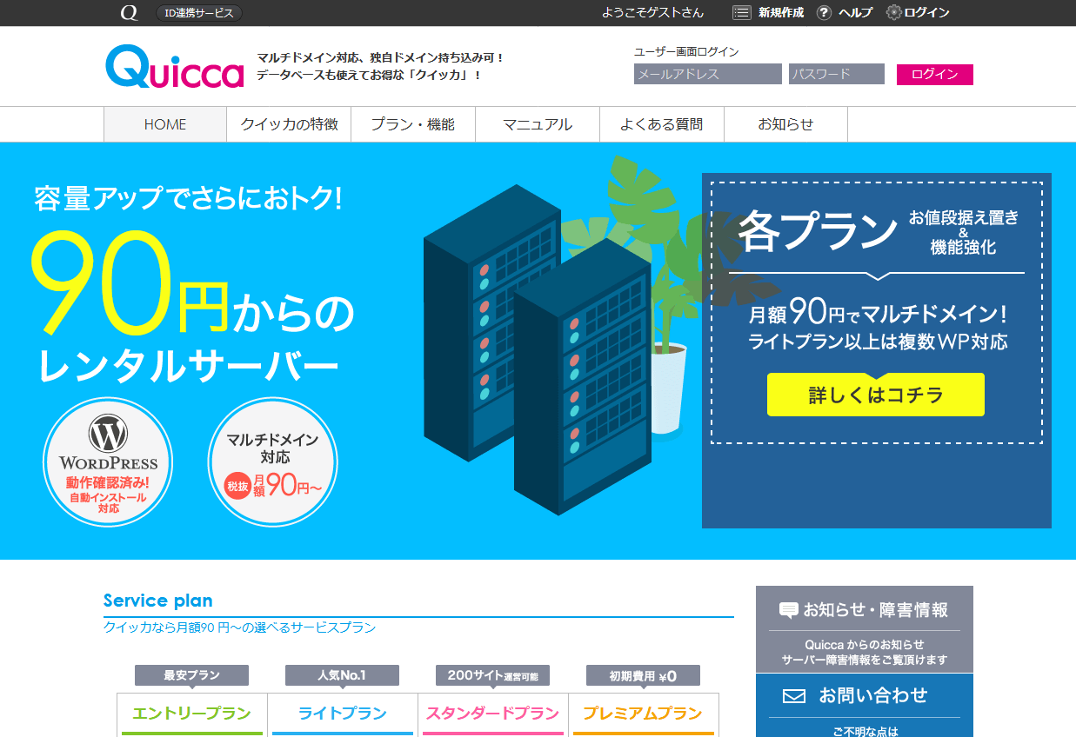Select the プレミアムプラン tab

pos(644,714)
